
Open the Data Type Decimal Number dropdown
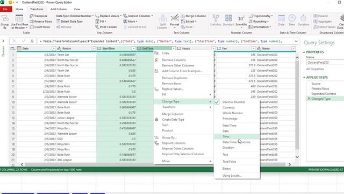pos(75,16)
